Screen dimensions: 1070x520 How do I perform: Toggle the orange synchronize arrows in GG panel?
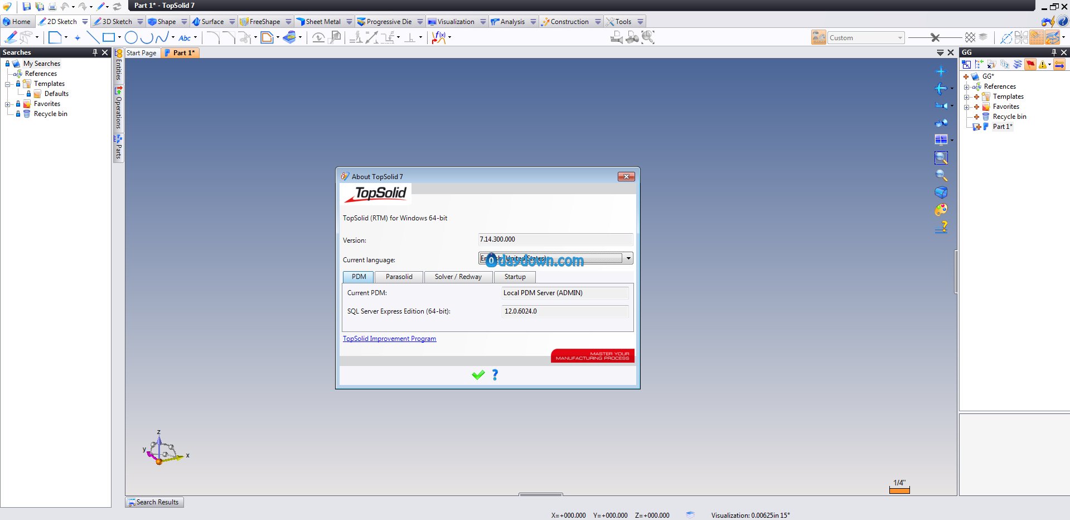point(1059,65)
